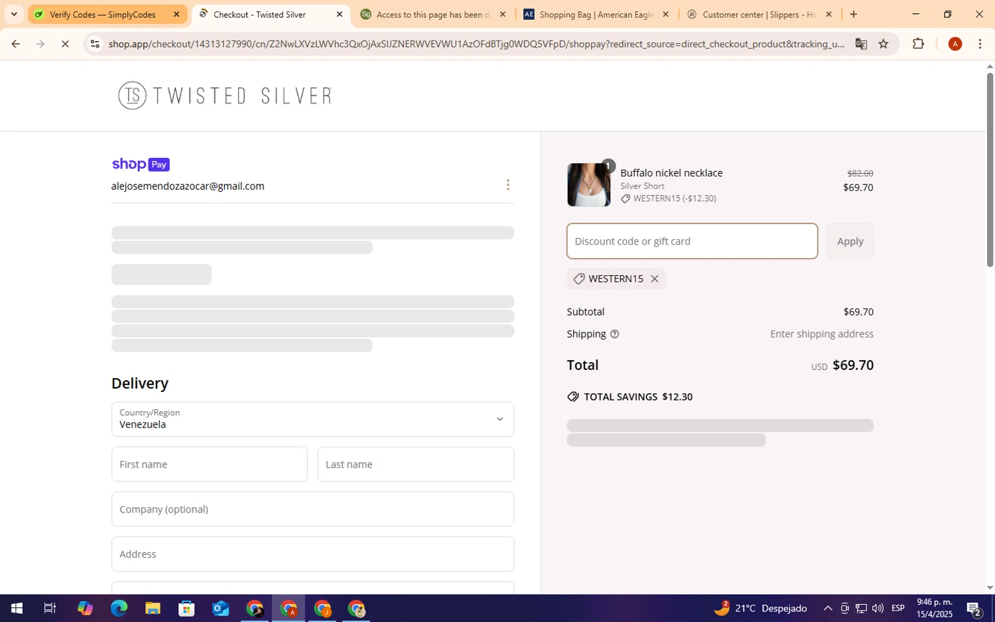Open File Explorer from the taskbar
The height and width of the screenshot is (622, 995).
153,609
